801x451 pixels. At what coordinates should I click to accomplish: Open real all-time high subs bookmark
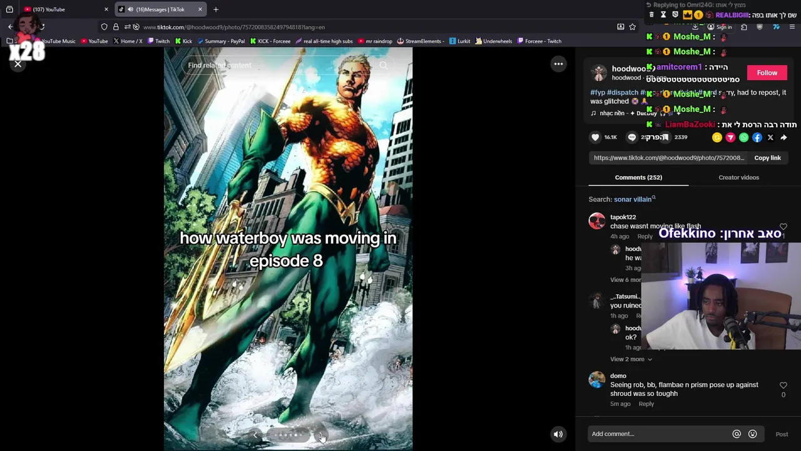coord(324,41)
